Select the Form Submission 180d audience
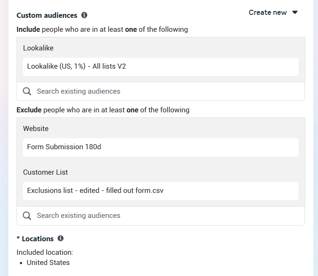Image resolution: width=318 pixels, height=276 pixels. 160,147
